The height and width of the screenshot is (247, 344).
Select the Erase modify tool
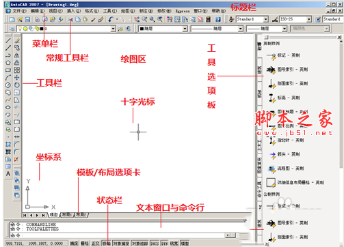click(x=17, y=40)
